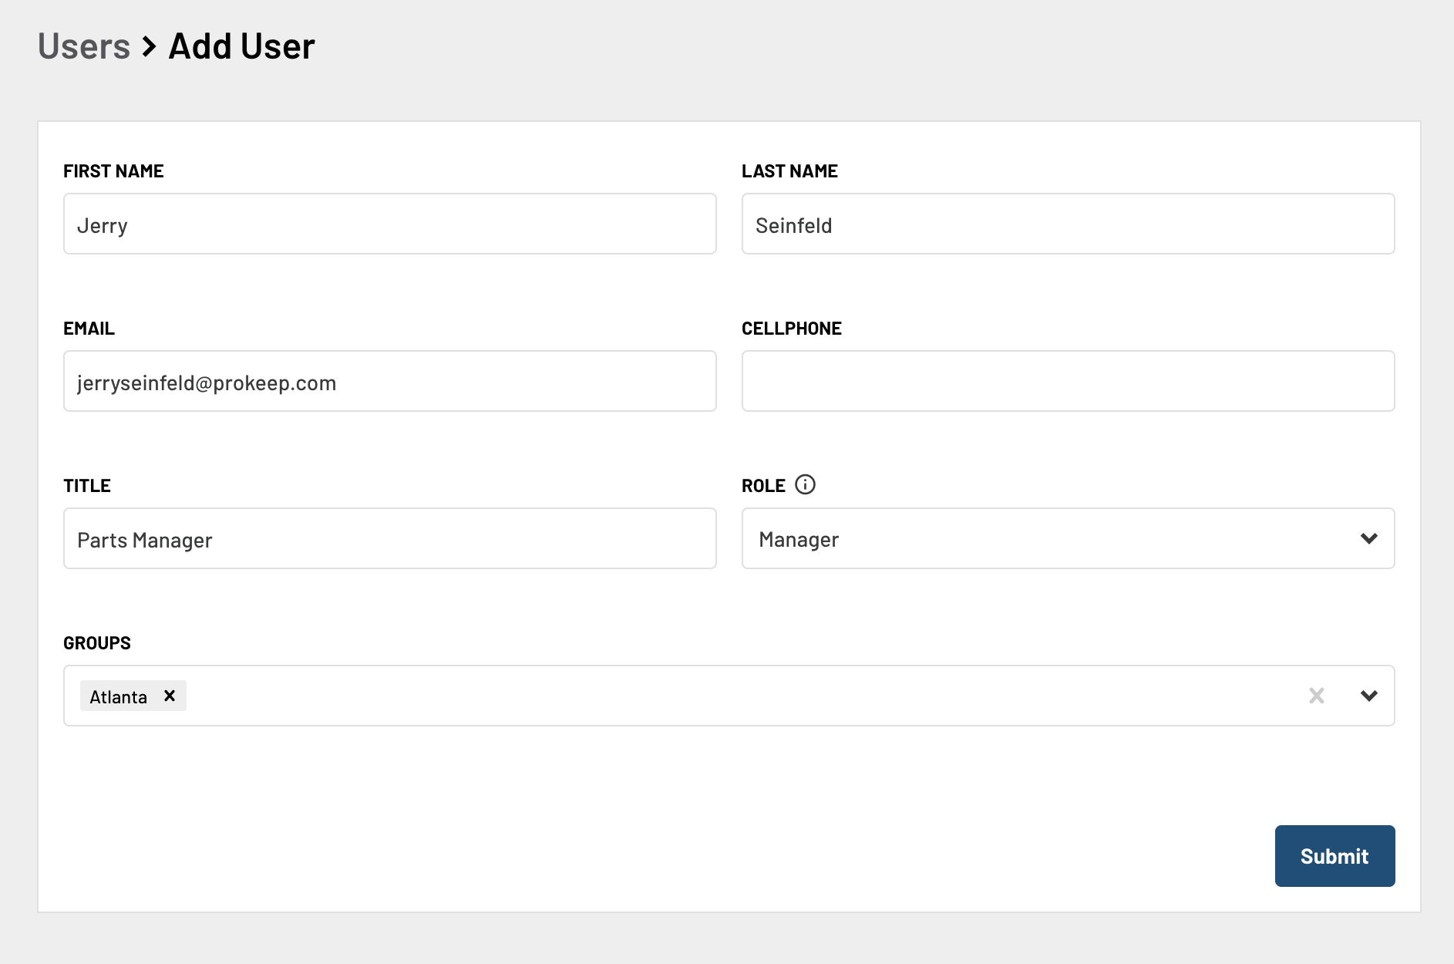The width and height of the screenshot is (1454, 964).
Task: Clear all selected groups
Action: (1317, 696)
